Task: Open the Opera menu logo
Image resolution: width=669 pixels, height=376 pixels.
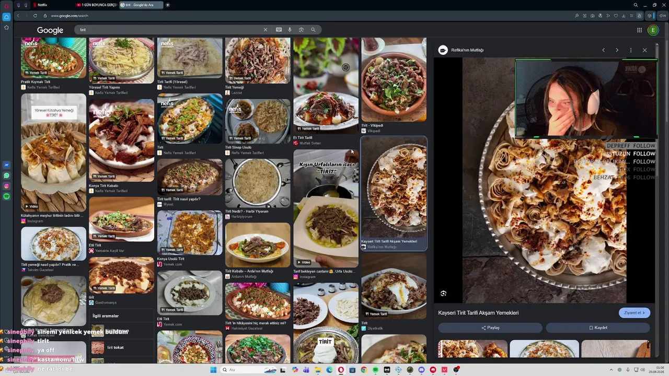Action: pos(6,5)
